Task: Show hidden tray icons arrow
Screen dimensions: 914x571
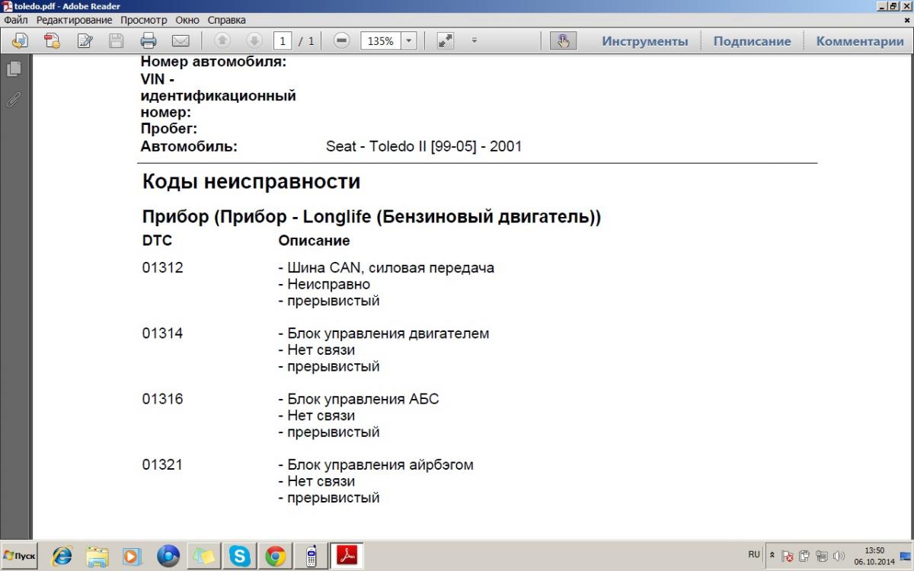Action: tap(772, 556)
